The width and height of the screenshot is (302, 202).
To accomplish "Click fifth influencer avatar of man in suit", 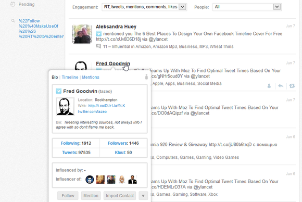I will (132, 180).
